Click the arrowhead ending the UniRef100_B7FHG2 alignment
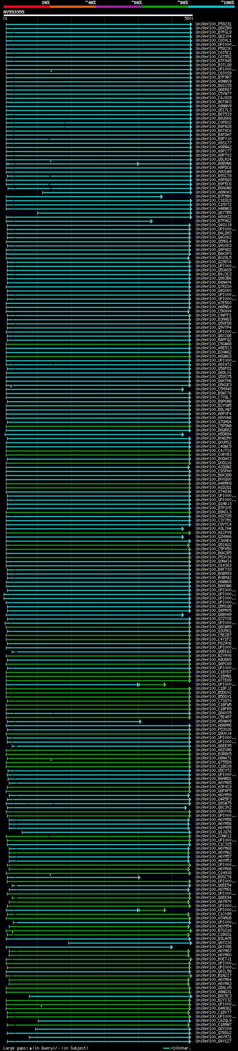The image size is (238, 1051). (151, 221)
